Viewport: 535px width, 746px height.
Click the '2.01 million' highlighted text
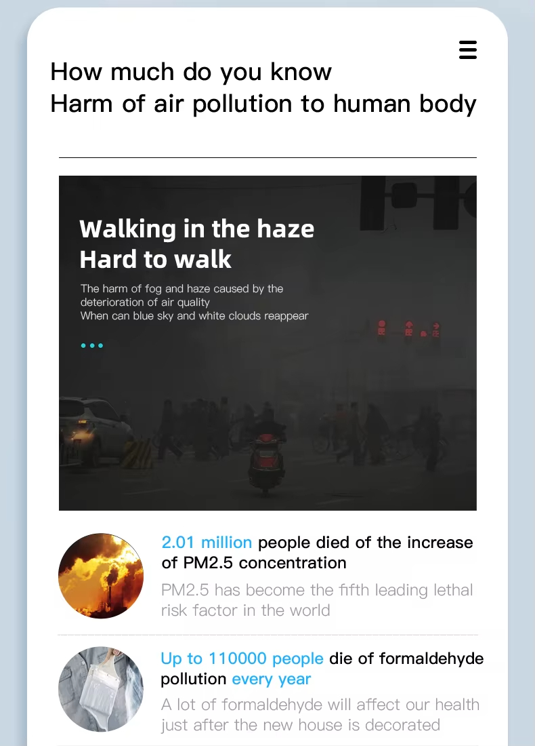(206, 543)
